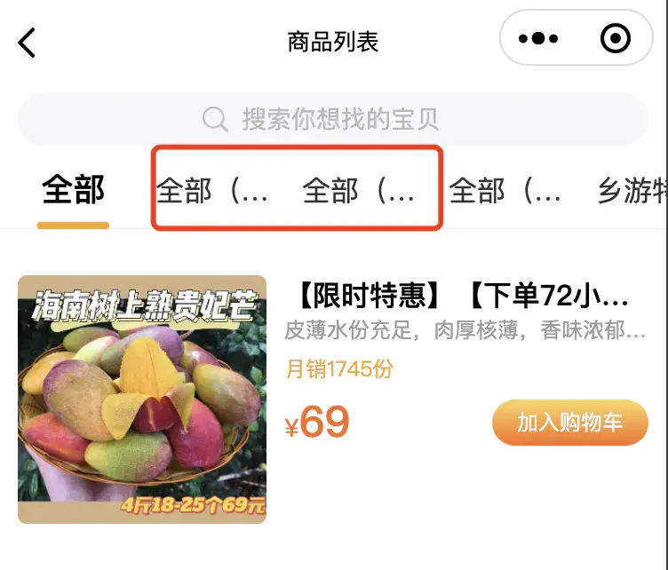Screen dimensions: 668x570
Task: Open the first truncated 全部（… tab inside red box
Action: (211, 191)
